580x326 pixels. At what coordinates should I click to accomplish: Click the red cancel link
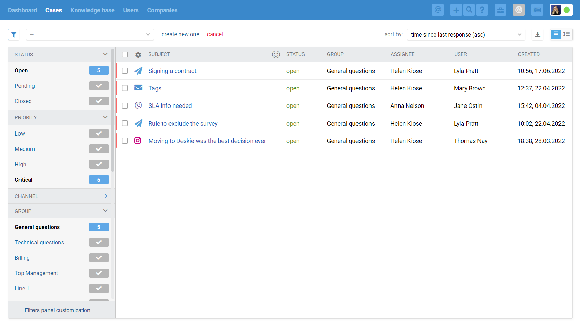point(215,34)
